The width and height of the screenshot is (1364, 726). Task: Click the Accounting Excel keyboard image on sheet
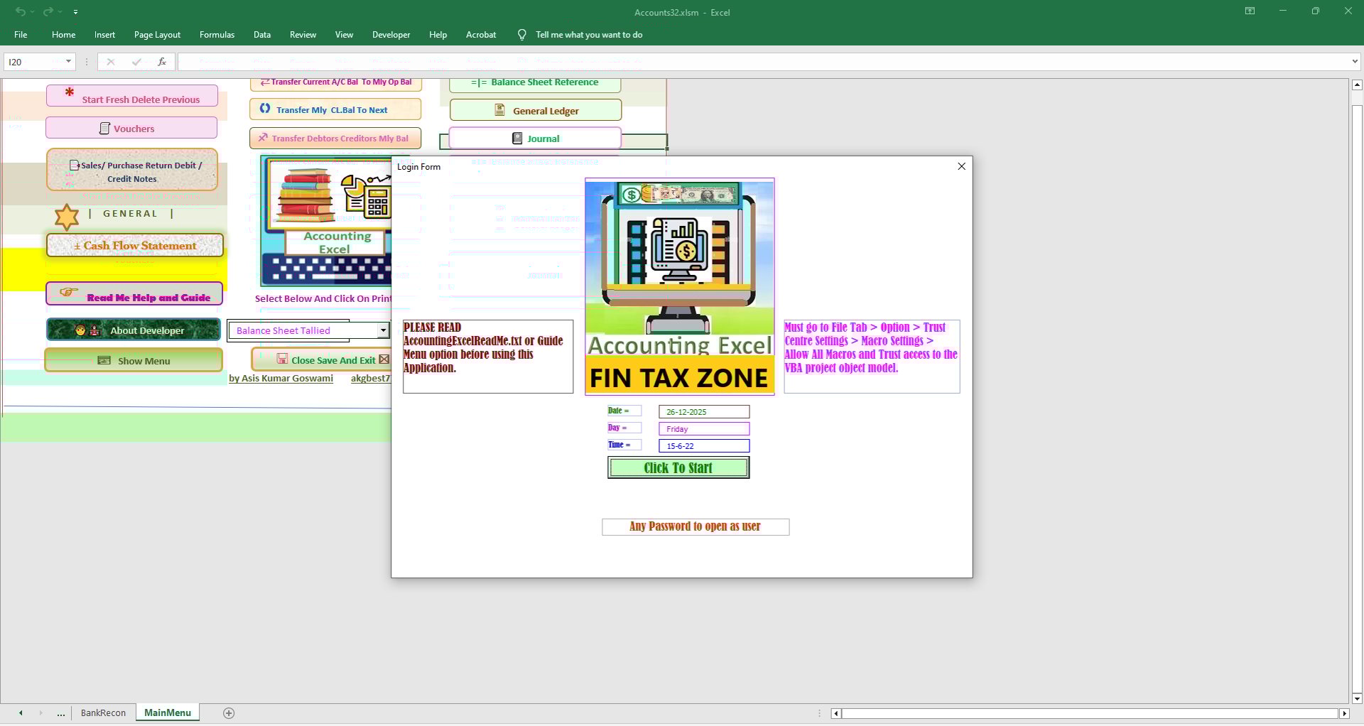326,221
